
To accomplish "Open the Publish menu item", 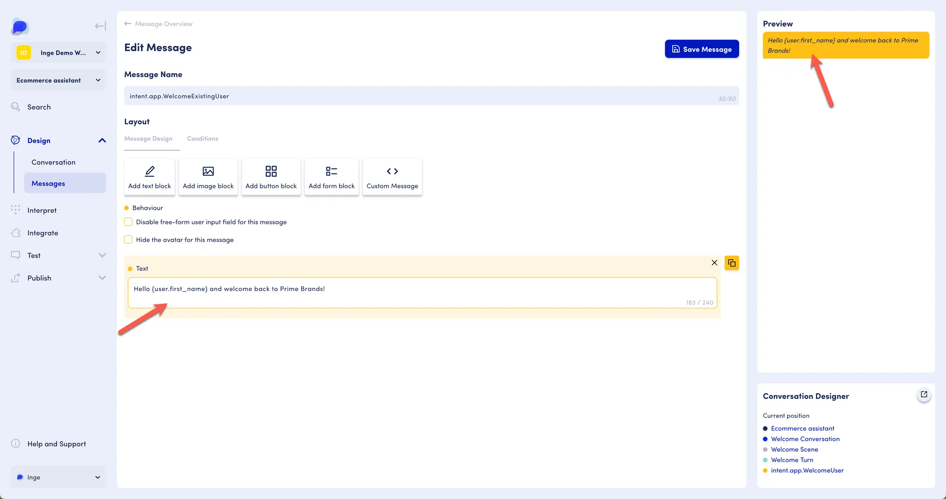I will pyautogui.click(x=39, y=278).
